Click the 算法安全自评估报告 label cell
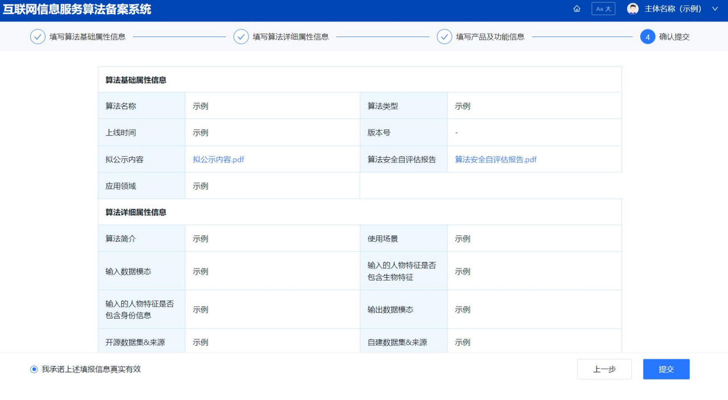The height and width of the screenshot is (400, 728). click(404, 159)
